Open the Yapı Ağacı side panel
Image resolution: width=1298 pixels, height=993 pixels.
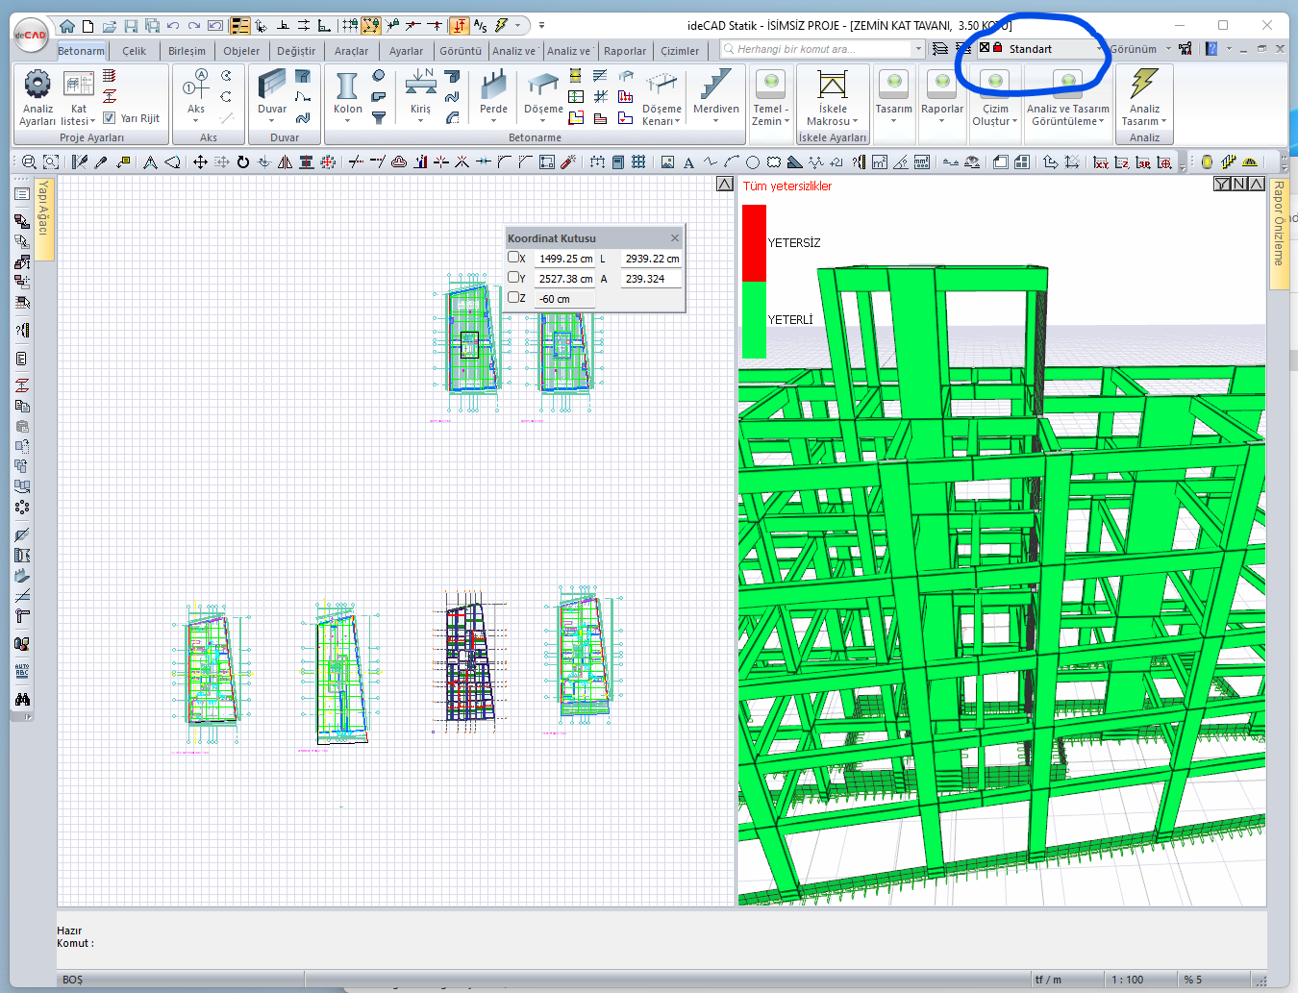click(43, 219)
